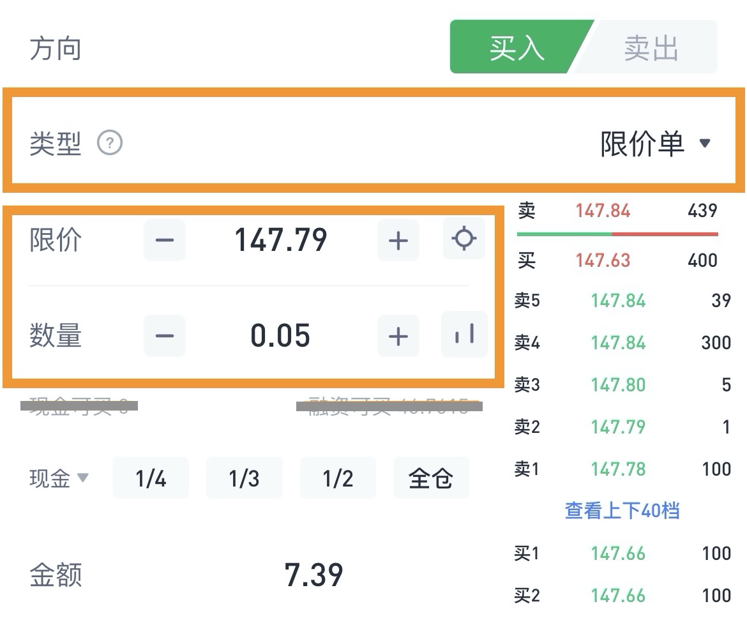Screen dimensions: 747x627
Task: Select the 1/2 position size
Action: coord(338,478)
